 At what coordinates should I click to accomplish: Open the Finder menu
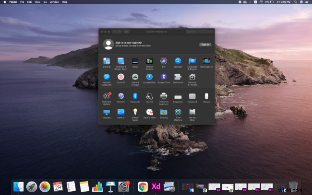[13, 2]
